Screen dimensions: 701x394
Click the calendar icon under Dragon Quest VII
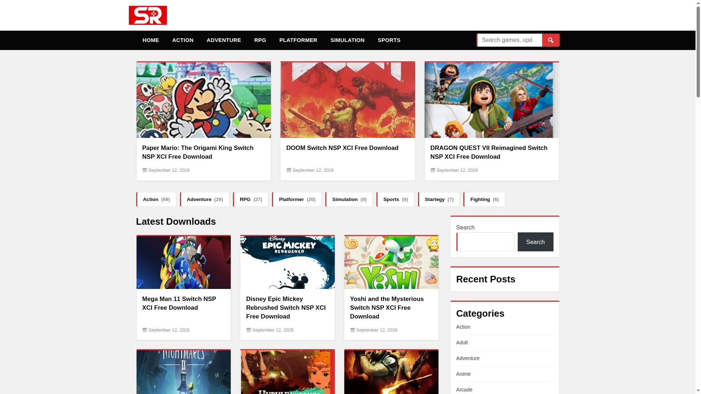(x=433, y=170)
